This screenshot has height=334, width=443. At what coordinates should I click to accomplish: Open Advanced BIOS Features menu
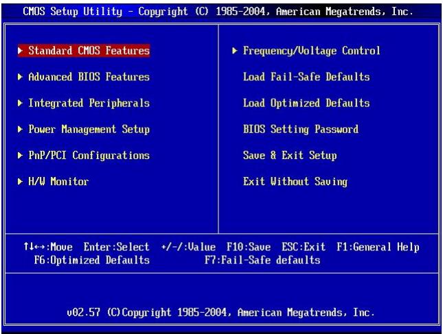click(x=89, y=77)
